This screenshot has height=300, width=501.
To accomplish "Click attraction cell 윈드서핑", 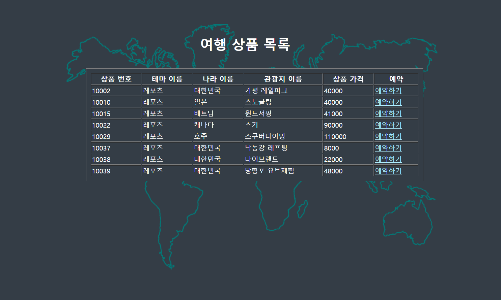I will (x=283, y=113).
